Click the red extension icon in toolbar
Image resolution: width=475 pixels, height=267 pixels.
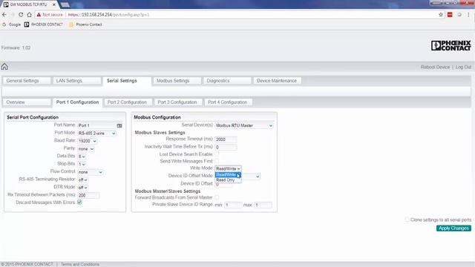(x=450, y=15)
